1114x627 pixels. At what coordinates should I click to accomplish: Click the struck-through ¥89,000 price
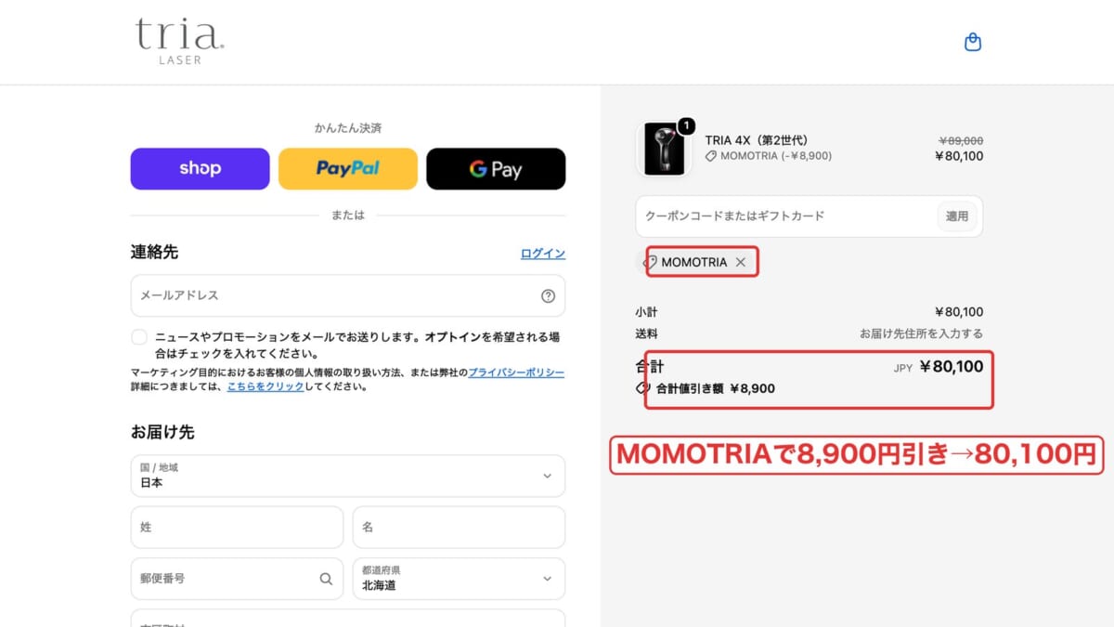tap(962, 140)
